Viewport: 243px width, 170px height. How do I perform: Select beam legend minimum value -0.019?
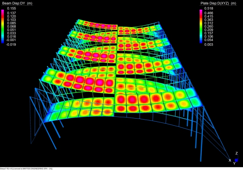(x=10, y=44)
